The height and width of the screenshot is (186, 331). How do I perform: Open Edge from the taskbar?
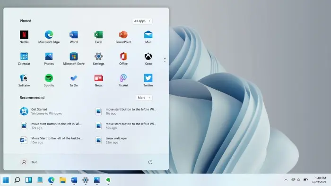pyautogui.click(x=51, y=180)
